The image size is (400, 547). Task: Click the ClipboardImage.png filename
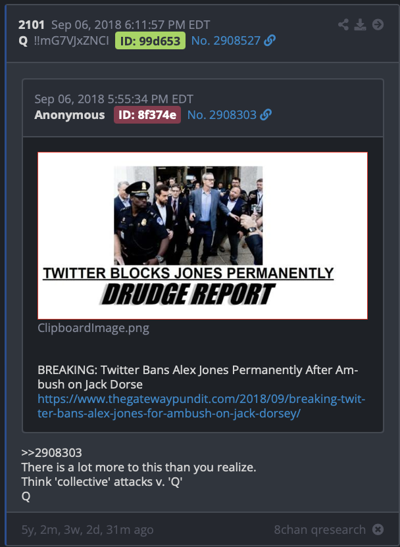[93, 327]
